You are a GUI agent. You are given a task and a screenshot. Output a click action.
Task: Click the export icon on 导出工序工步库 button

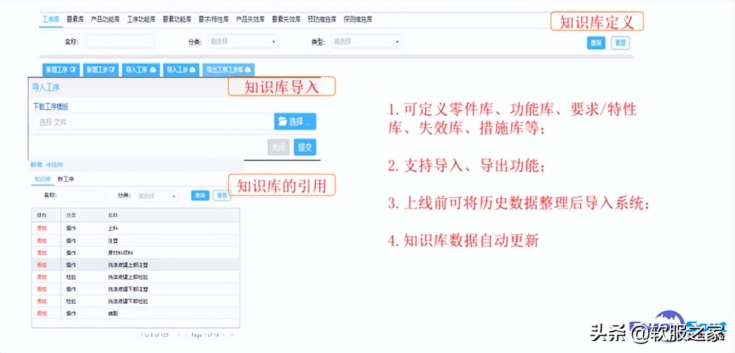tap(247, 69)
